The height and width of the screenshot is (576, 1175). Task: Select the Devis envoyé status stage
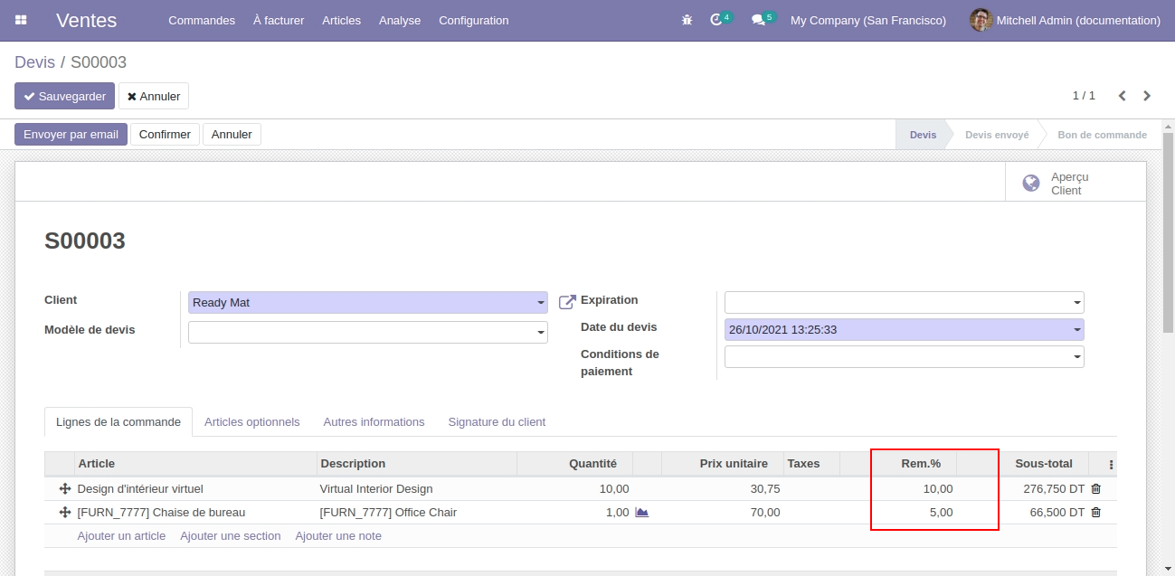(997, 135)
